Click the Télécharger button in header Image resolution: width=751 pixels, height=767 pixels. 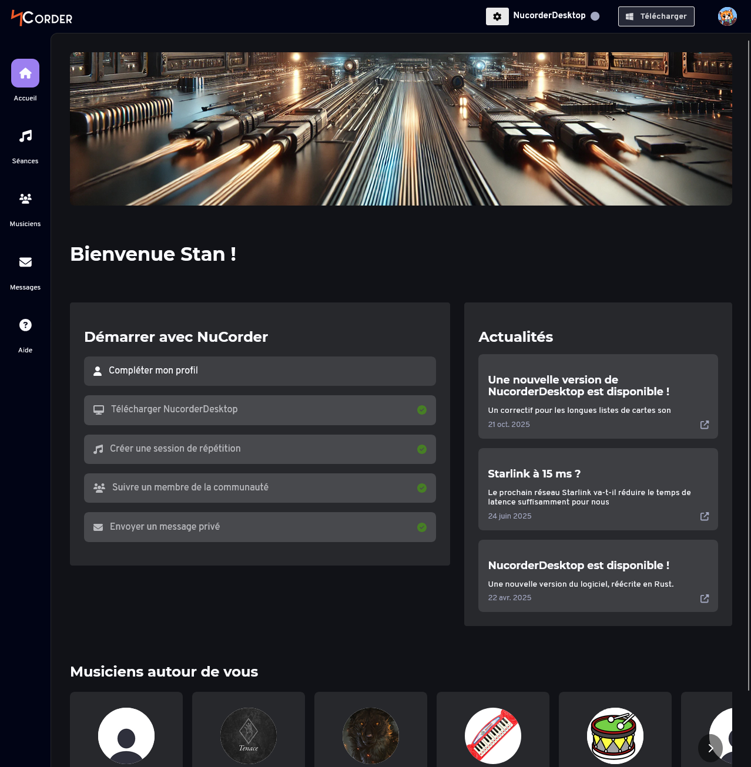656,16
